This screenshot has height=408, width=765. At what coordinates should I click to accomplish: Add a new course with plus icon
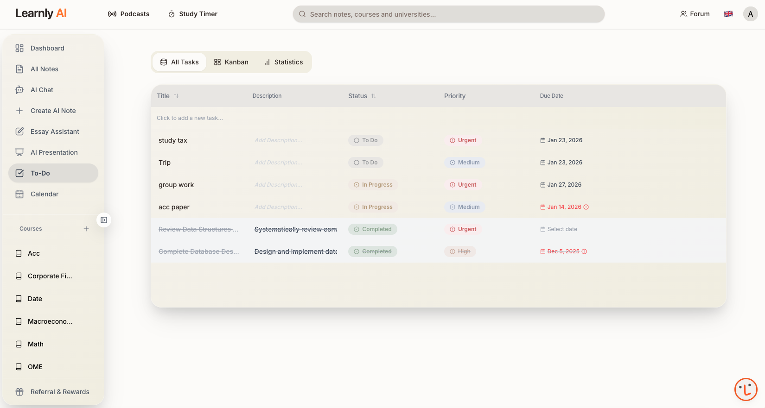point(86,229)
